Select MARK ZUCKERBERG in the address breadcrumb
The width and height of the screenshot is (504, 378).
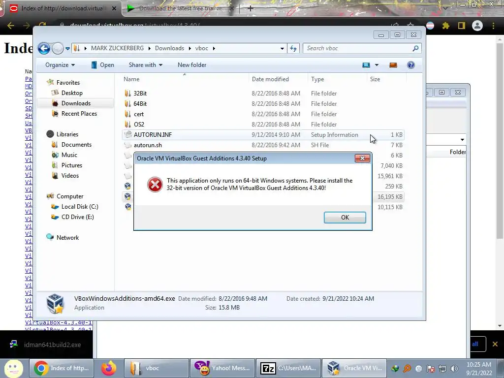click(117, 48)
